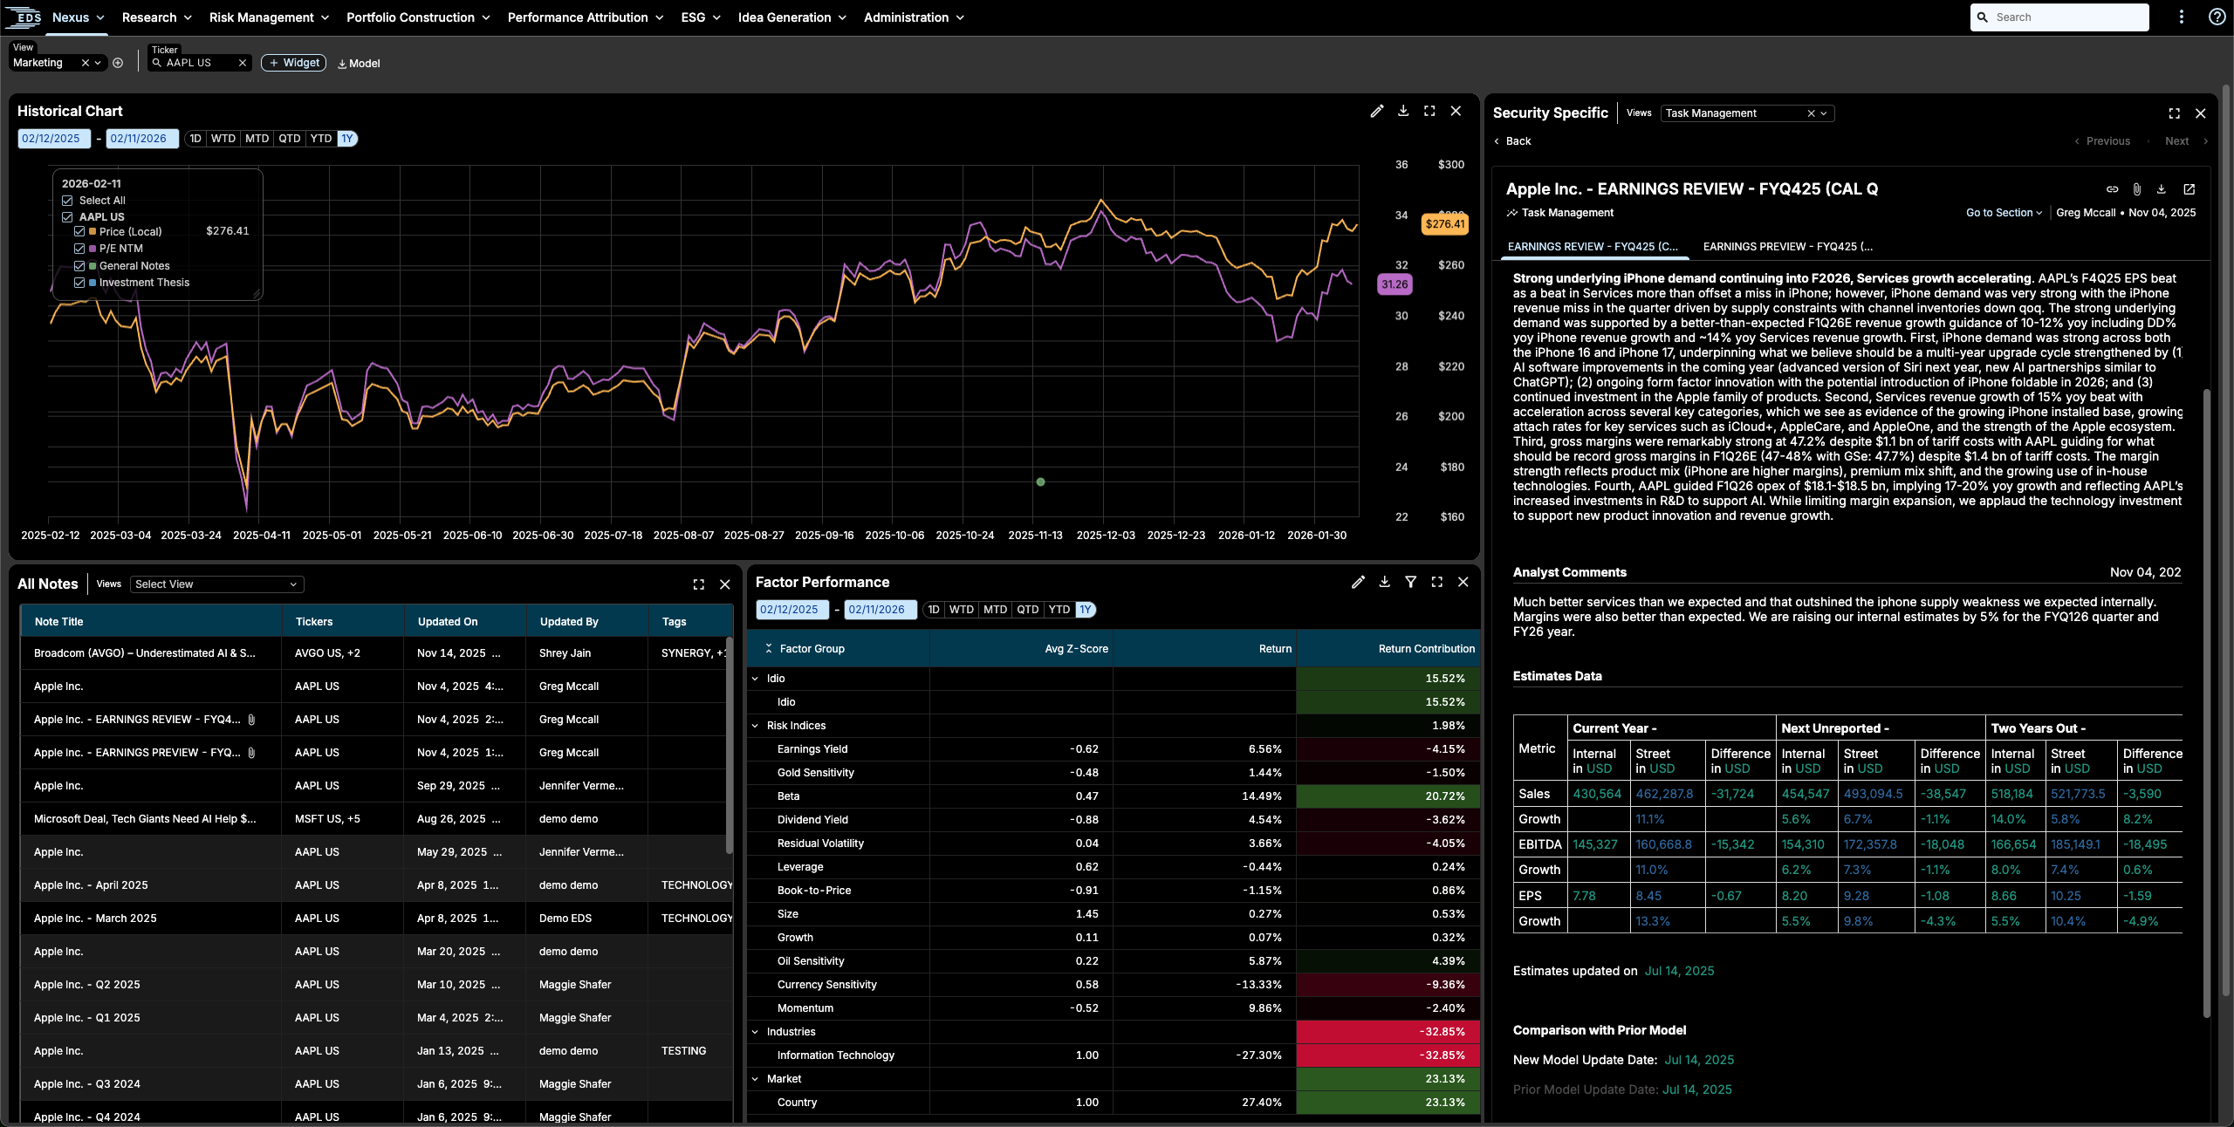Image resolution: width=2234 pixels, height=1127 pixels.
Task: Download Factor Performance data
Action: click(1384, 582)
